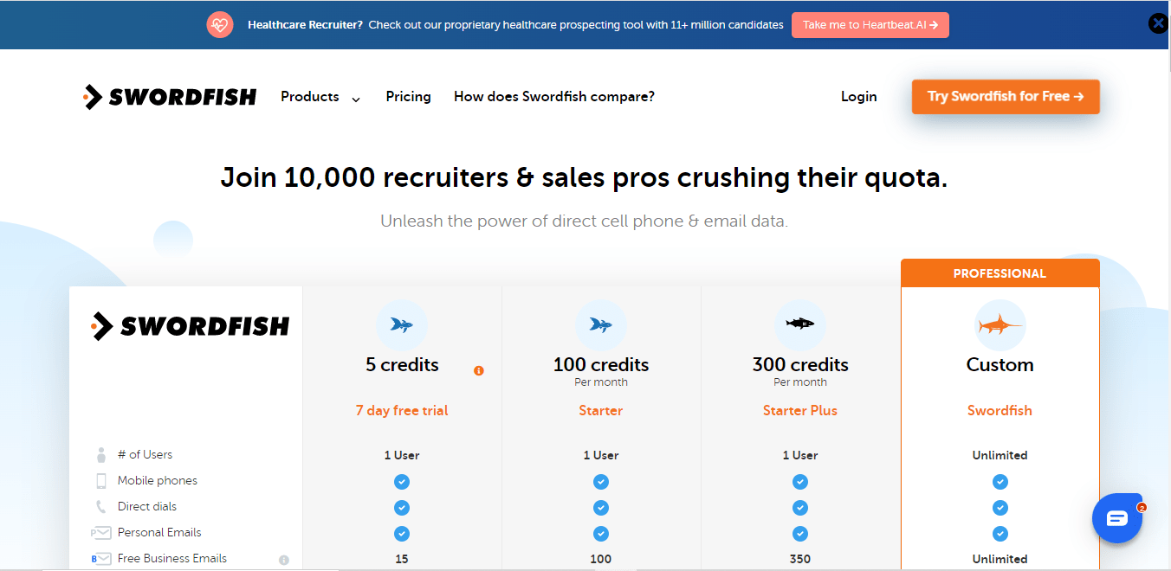This screenshot has height=571, width=1171.
Task: Click the chevron arrow next to Products
Action: 355,99
